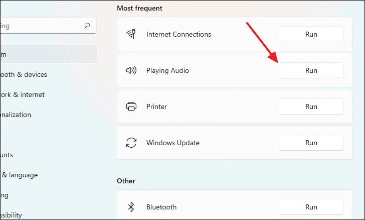365x220 pixels.
Task: Click the Windows Update label
Action: coord(172,143)
